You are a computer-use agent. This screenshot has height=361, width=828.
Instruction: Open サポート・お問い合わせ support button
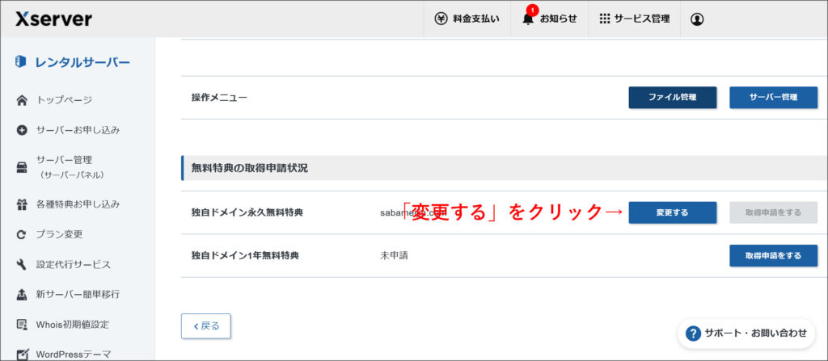[746, 333]
